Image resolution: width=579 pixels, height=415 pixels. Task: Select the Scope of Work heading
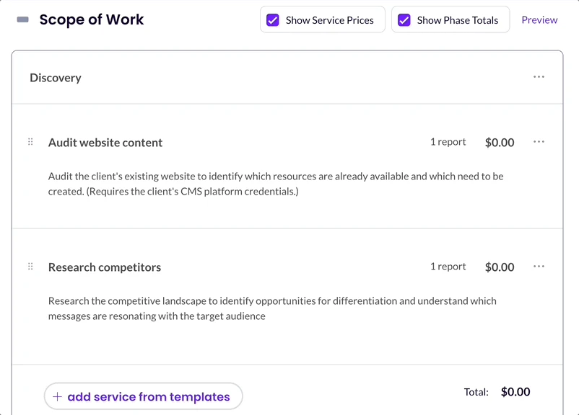click(x=92, y=20)
